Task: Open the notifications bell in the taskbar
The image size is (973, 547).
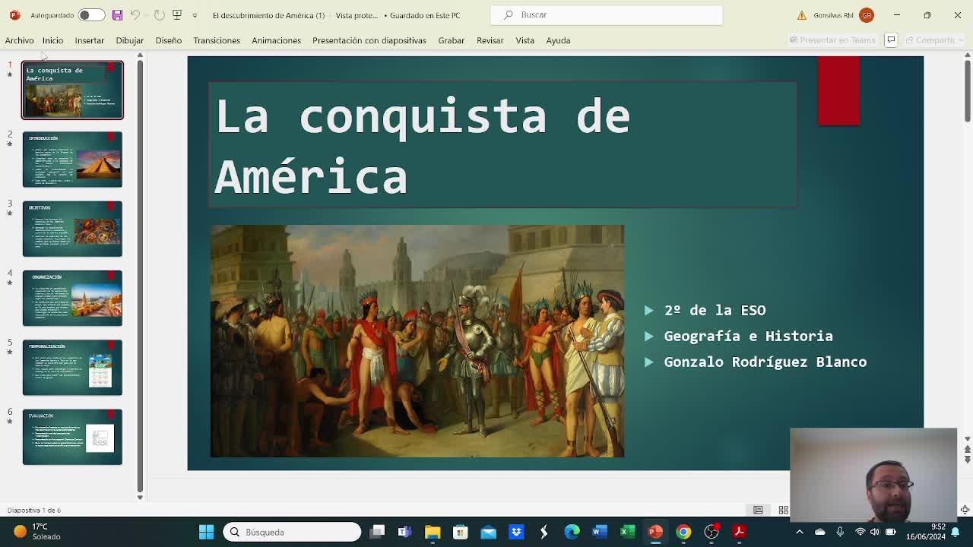Action: coord(957,532)
